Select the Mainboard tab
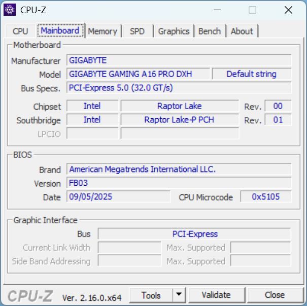Image resolution: width=307 pixels, height=306 pixels. pyautogui.click(x=60, y=31)
